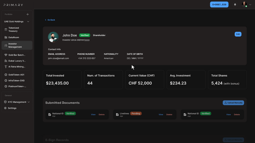Open DataRoom menu item
255x143 pixels.
(17, 37)
